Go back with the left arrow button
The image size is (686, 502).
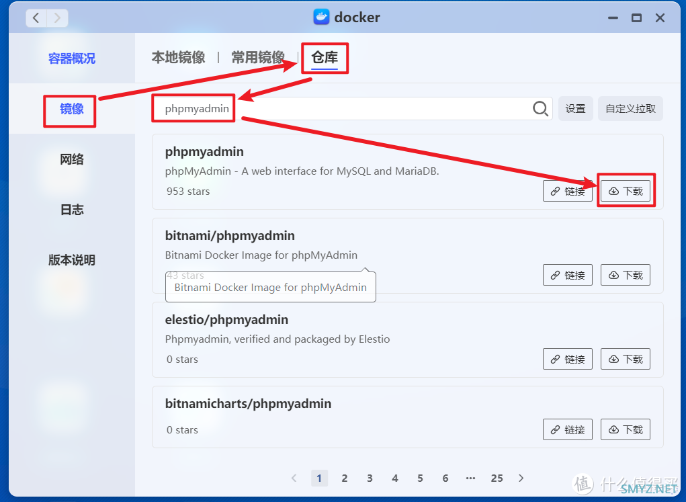point(36,18)
